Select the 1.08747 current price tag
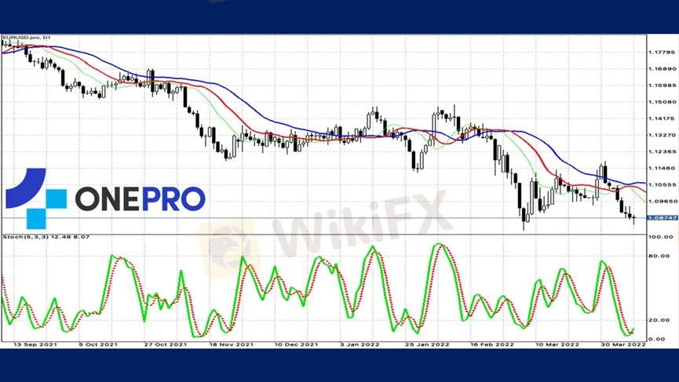The height and width of the screenshot is (382, 679). (663, 218)
